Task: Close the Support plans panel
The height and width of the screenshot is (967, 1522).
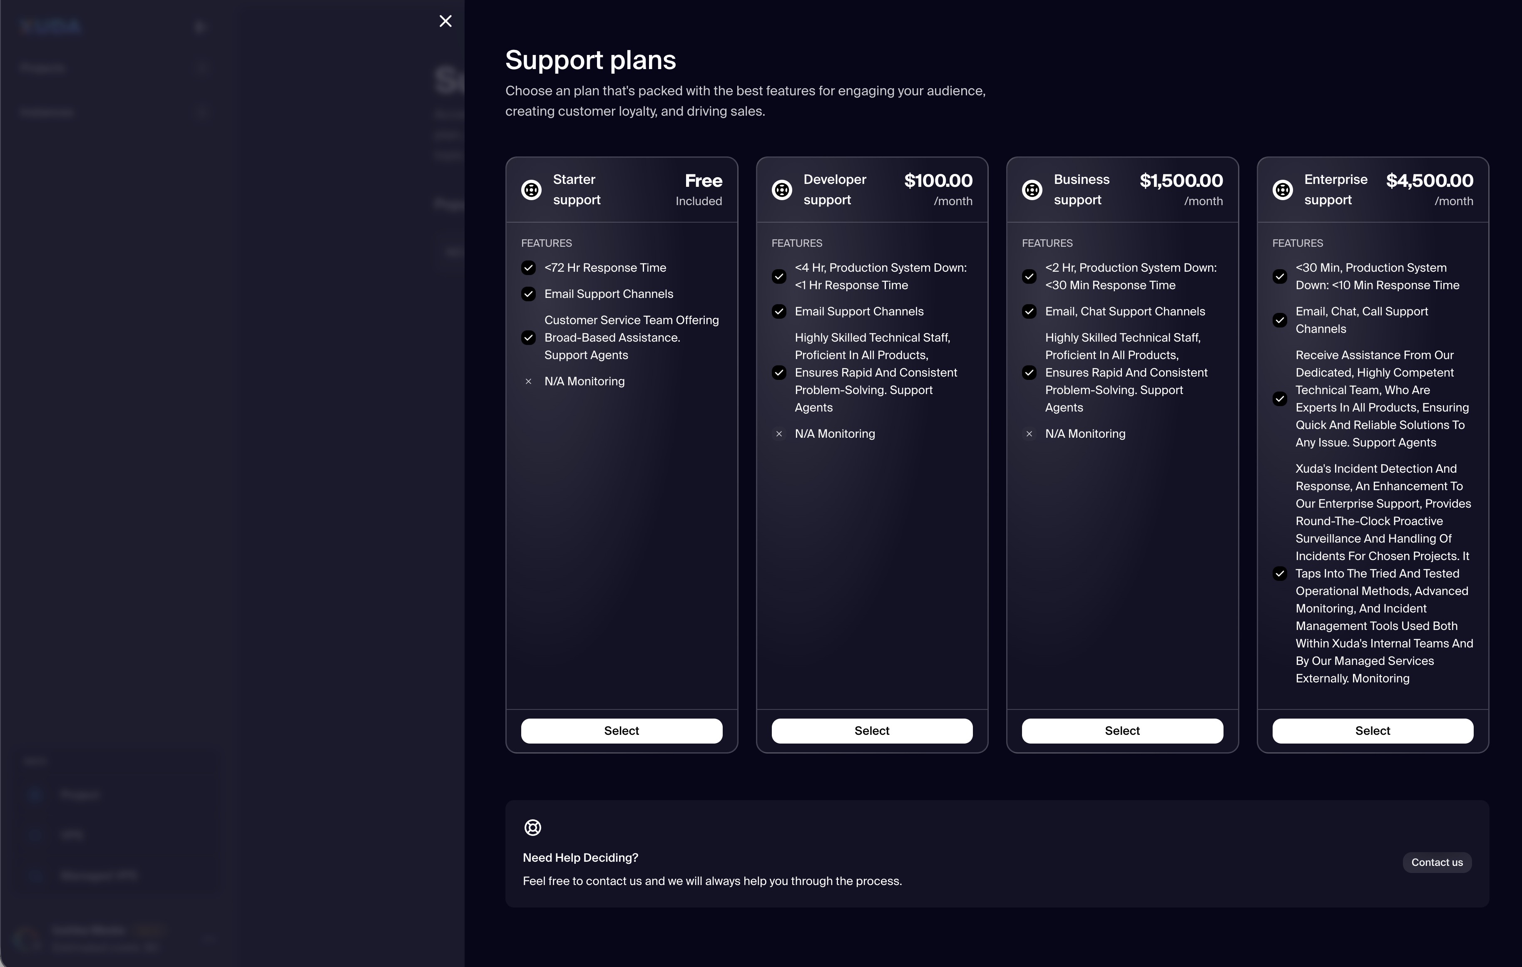Action: coord(445,22)
